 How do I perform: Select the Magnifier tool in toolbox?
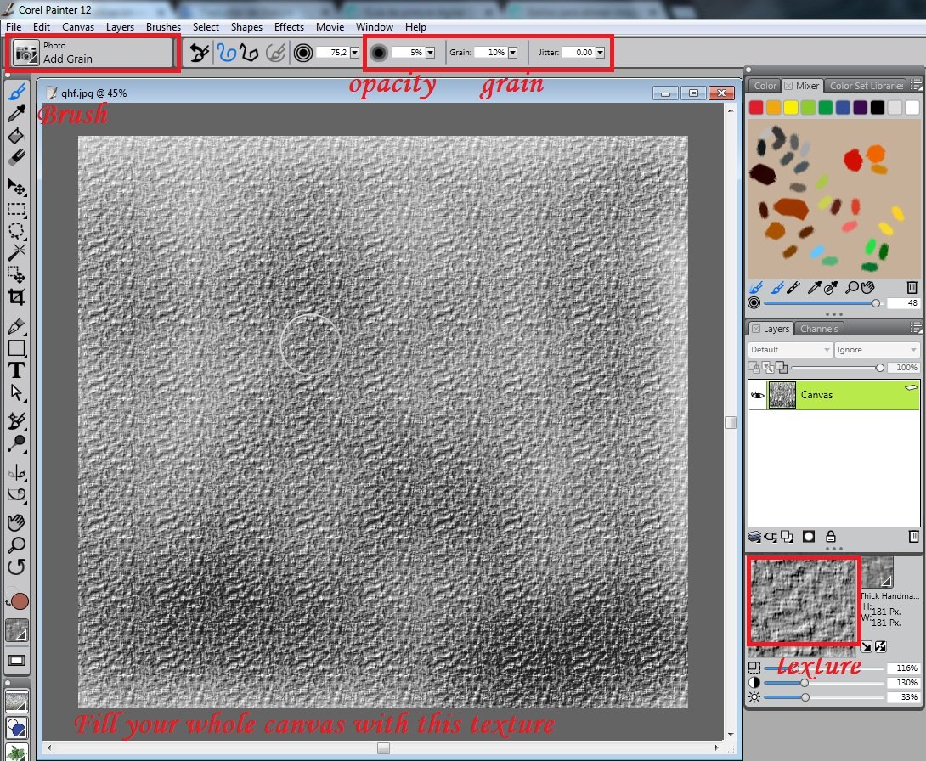pos(16,544)
